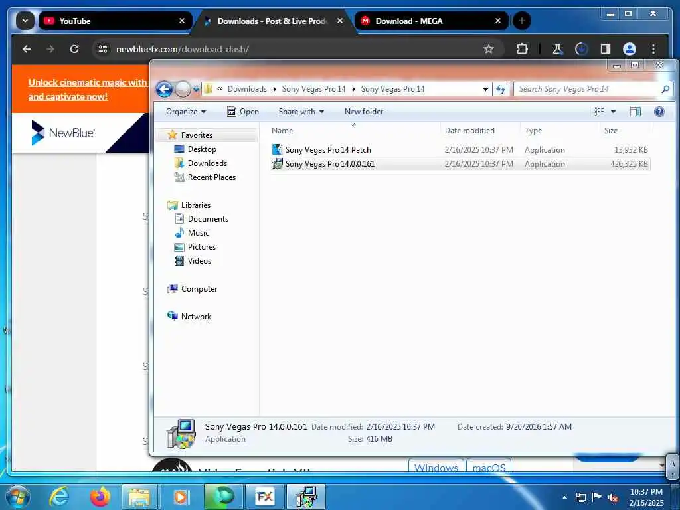This screenshot has width=680, height=510.
Task: Click New folder in Explorer toolbar
Action: (x=364, y=112)
